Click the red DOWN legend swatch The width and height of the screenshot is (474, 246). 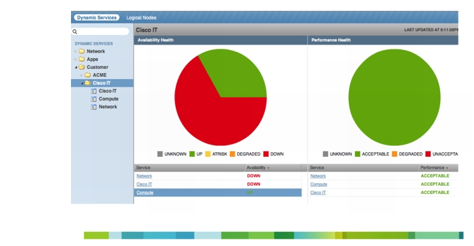coord(266,154)
